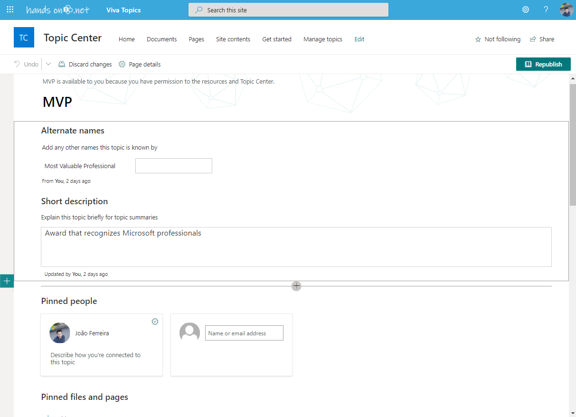The height and width of the screenshot is (417, 576).
Task: Open Site contents in the navigation
Action: click(233, 39)
